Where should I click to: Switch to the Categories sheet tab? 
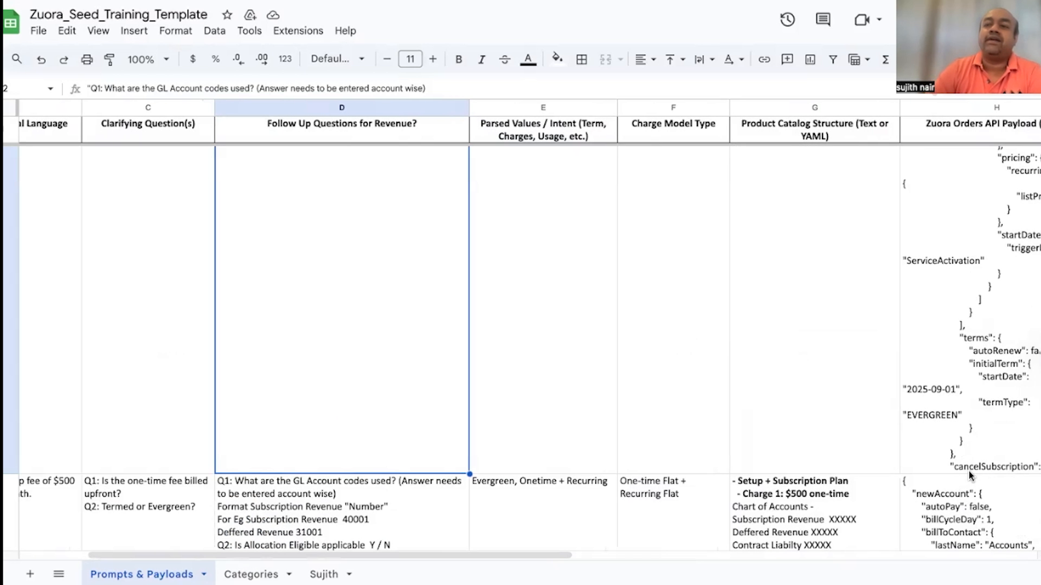[x=252, y=574]
